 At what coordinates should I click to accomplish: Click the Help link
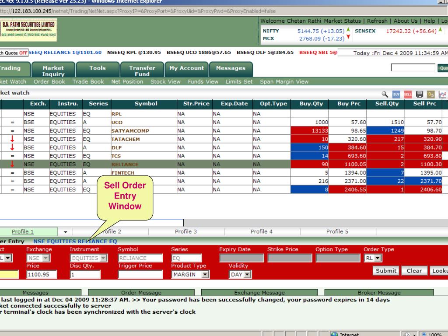pos(429,21)
